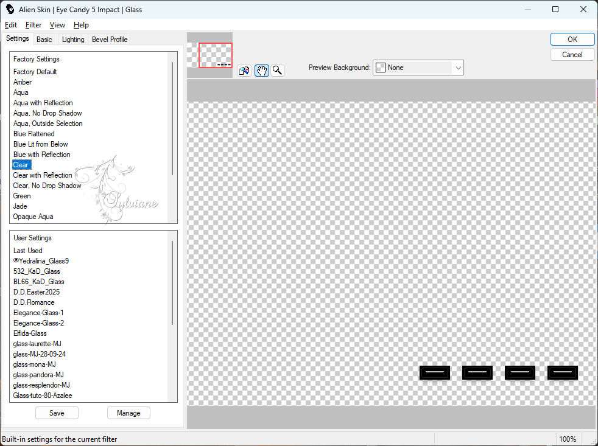Select the Factory Default preset
This screenshot has width=598, height=446.
pos(35,72)
